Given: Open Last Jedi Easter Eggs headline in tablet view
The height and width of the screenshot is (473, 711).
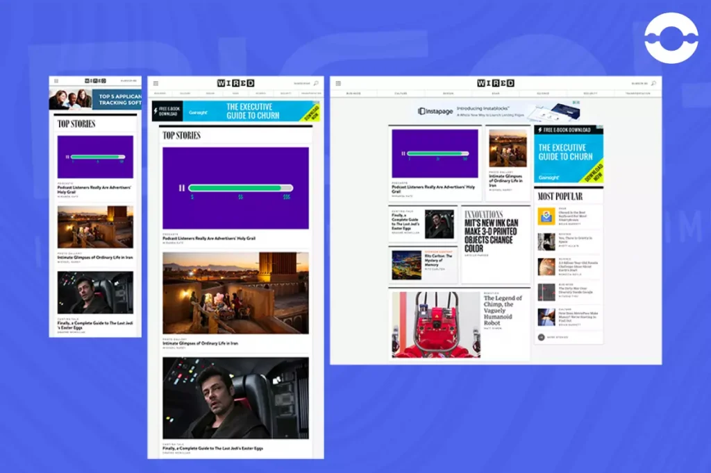Looking at the screenshot, I should point(212,449).
